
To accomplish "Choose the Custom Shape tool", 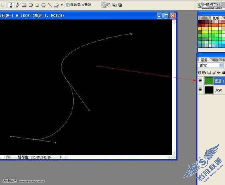I will (56, 6).
